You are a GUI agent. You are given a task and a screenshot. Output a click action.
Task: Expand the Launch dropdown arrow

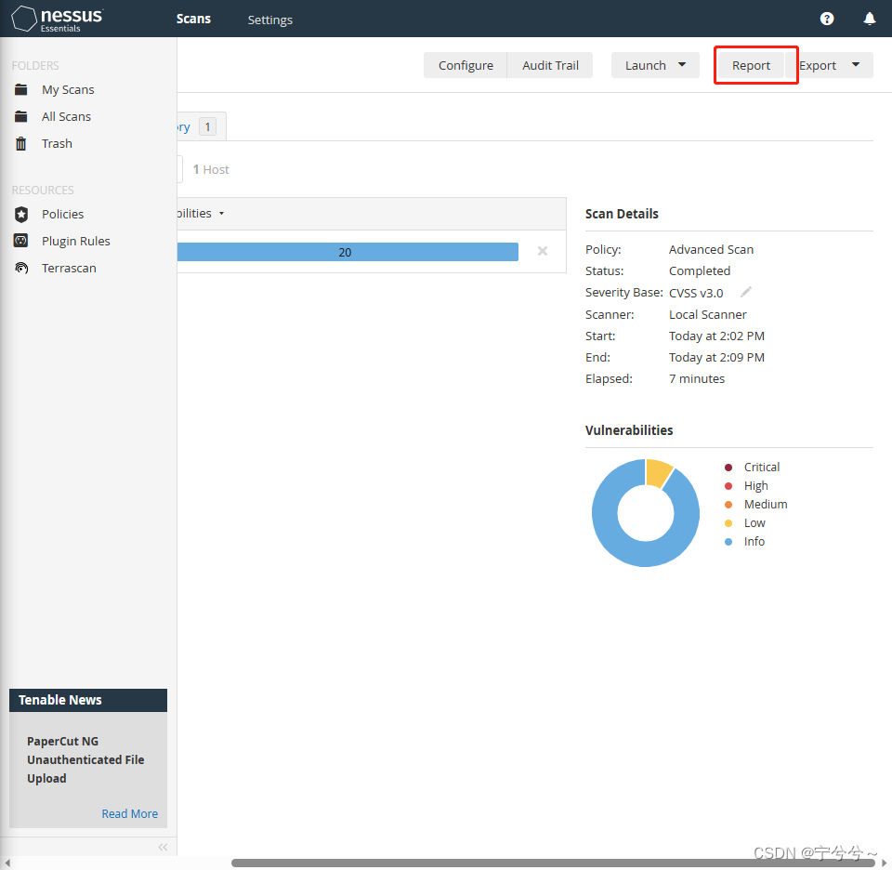pyautogui.click(x=681, y=65)
